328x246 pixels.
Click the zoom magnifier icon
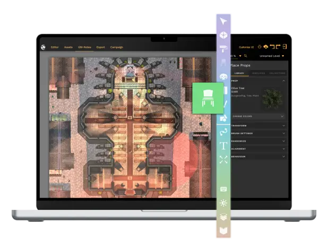coord(246,56)
